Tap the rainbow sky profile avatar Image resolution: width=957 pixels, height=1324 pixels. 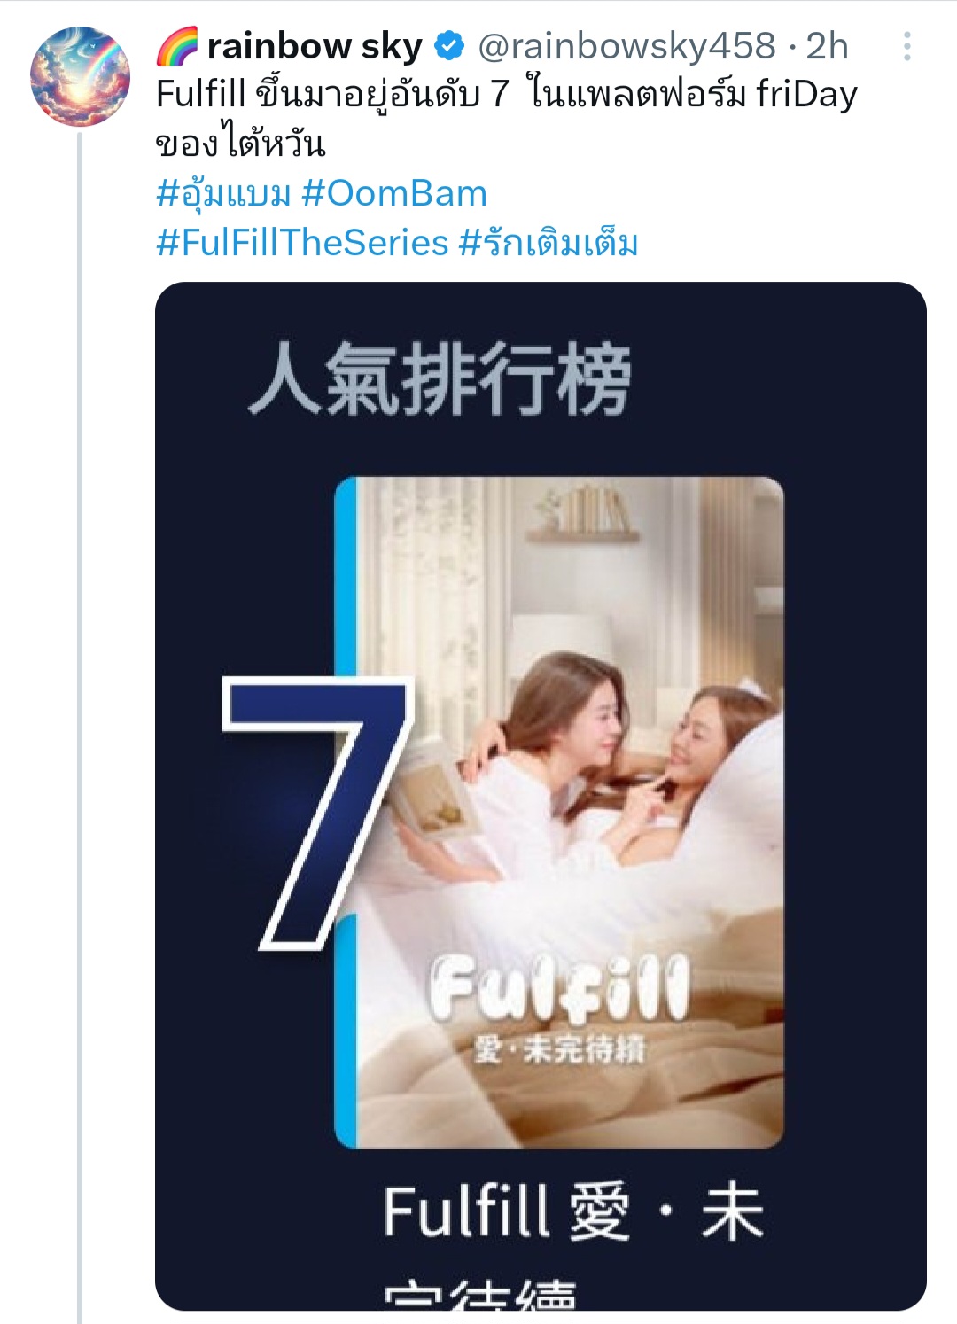(81, 76)
